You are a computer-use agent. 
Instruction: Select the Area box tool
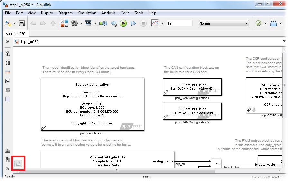(x=8, y=99)
